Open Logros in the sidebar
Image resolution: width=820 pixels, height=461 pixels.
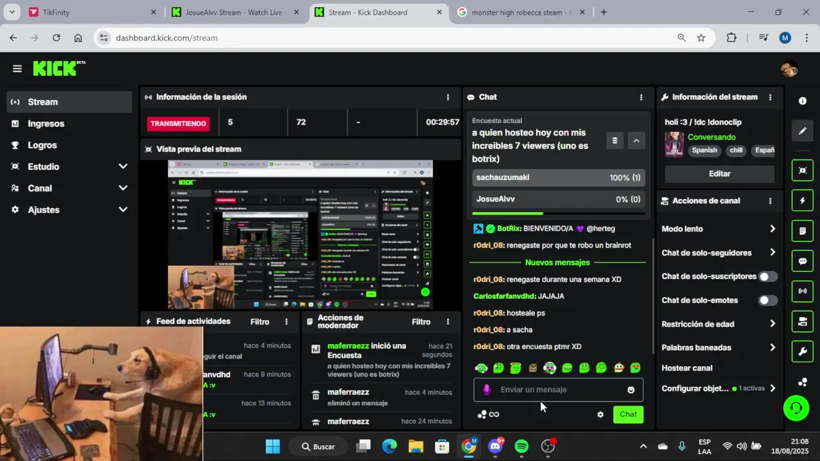click(x=70, y=145)
